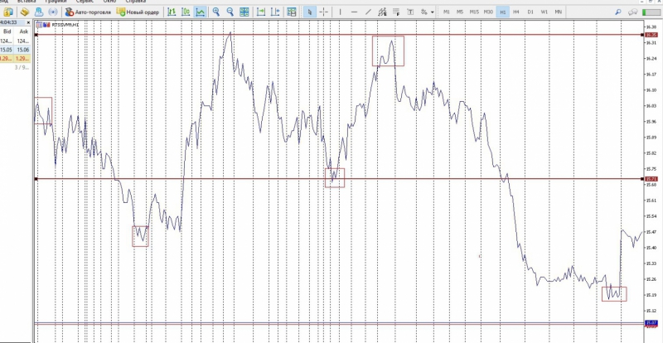Image resolution: width=663 pixels, height=343 pixels.
Task: Open the search magnifier icon
Action: 618,12
